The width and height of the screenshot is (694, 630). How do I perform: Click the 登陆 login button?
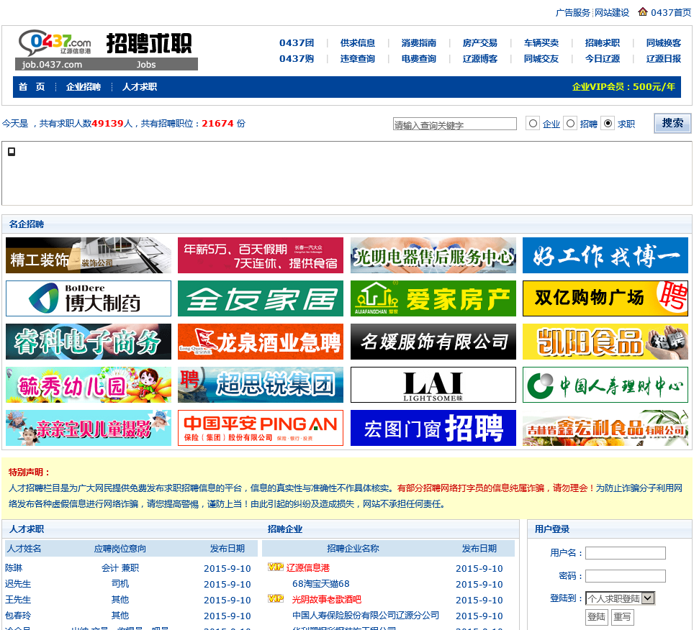pos(596,616)
